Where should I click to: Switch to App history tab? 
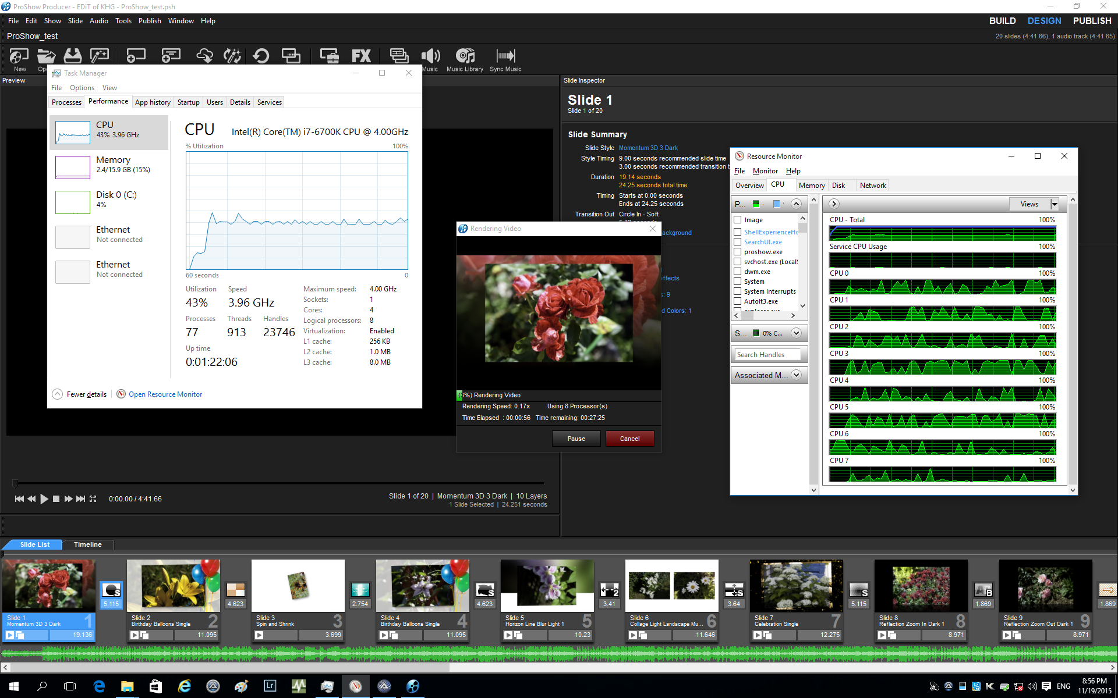tap(153, 102)
